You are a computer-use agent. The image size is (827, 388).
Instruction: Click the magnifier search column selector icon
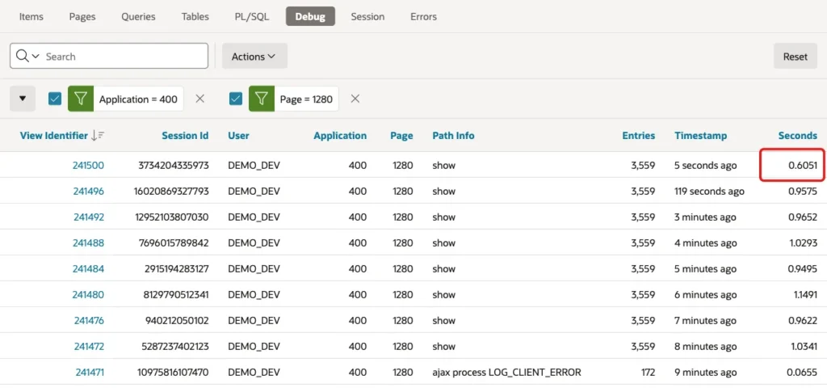click(x=27, y=56)
